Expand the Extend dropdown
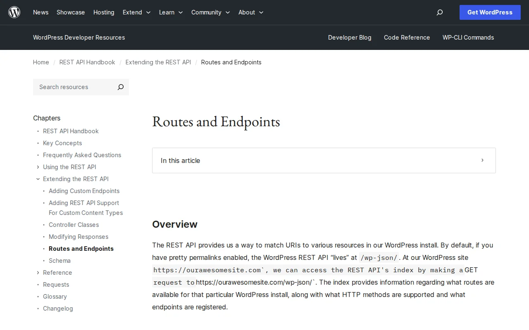The image size is (529, 330). (x=136, y=12)
